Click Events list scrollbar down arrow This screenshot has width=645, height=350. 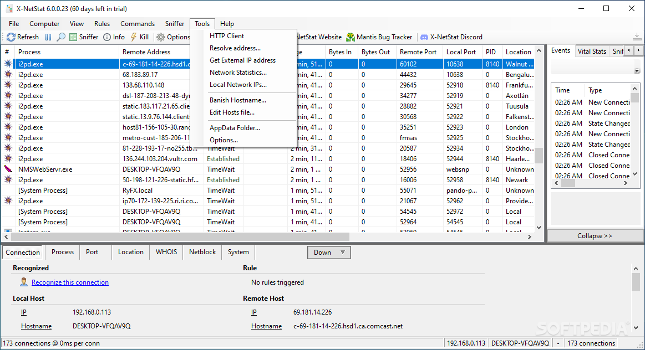[635, 174]
